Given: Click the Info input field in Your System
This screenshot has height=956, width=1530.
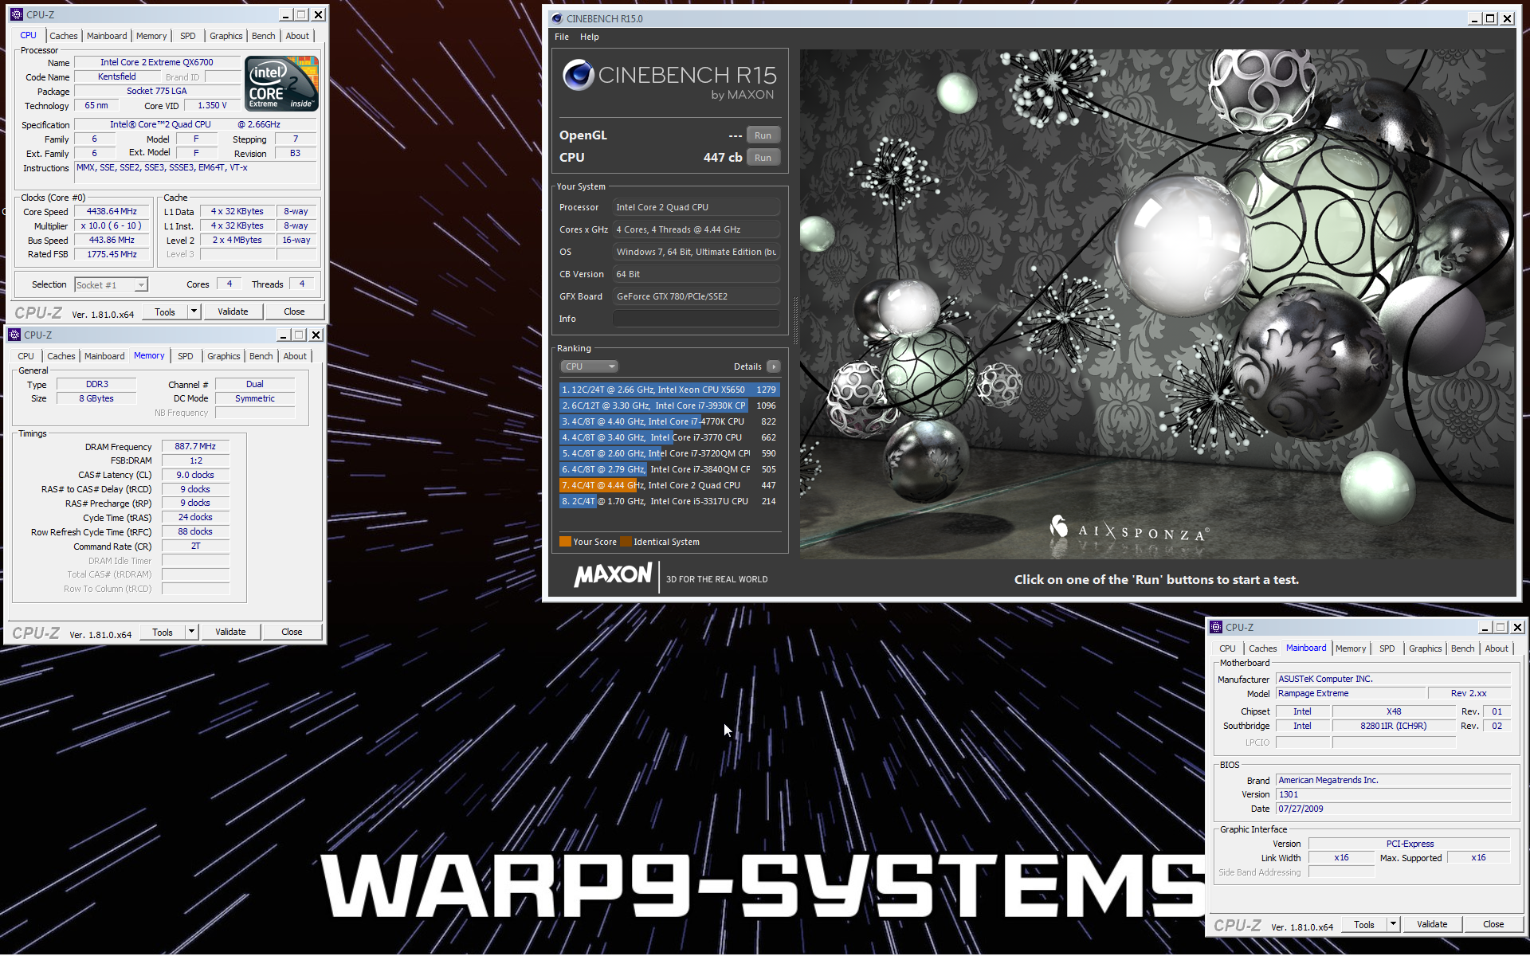Looking at the screenshot, I should click(696, 319).
